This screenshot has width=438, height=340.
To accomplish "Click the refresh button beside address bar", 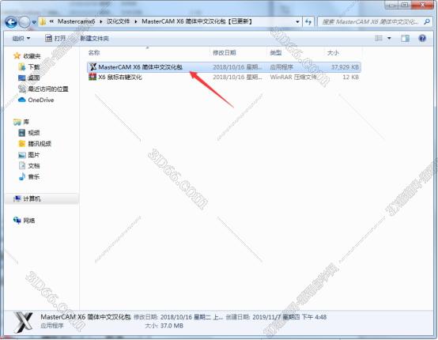I will coord(308,22).
